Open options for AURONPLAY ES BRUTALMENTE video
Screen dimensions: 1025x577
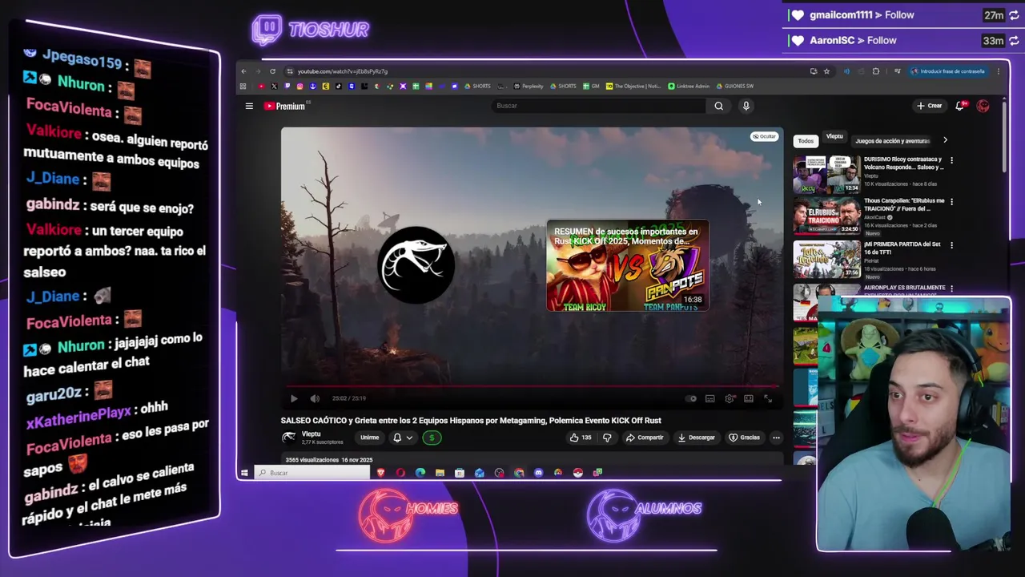tap(951, 288)
